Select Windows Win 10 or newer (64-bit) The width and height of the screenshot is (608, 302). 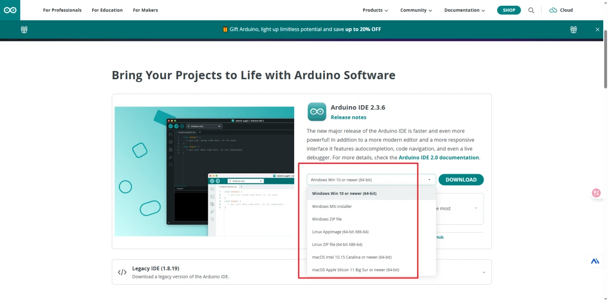(x=371, y=193)
